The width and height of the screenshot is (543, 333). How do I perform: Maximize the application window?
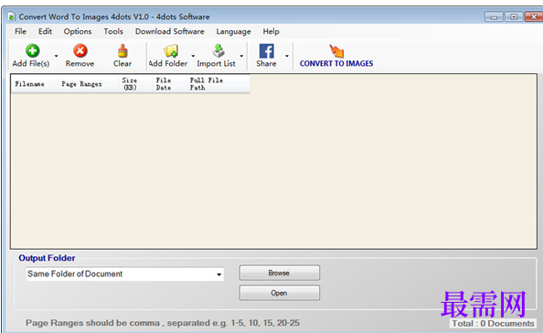(514, 16)
